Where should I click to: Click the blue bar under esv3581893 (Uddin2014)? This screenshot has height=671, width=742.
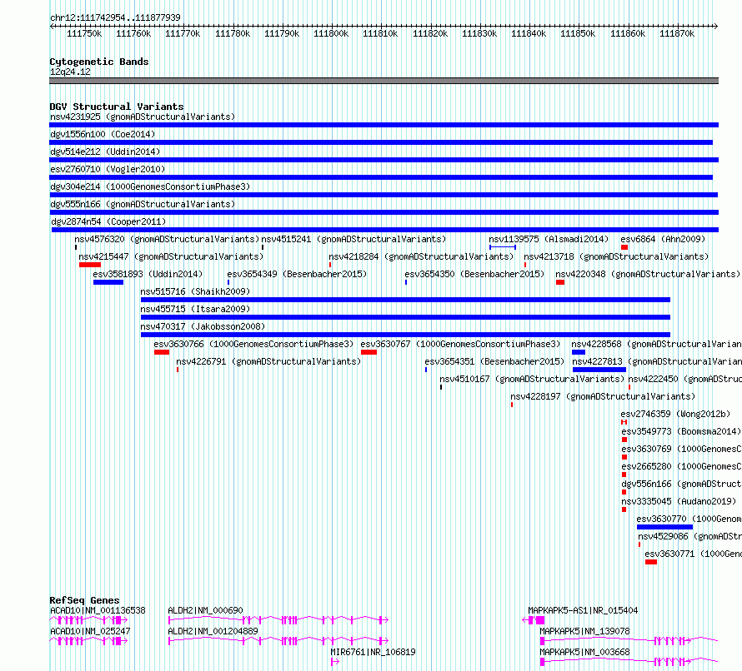coord(108,282)
